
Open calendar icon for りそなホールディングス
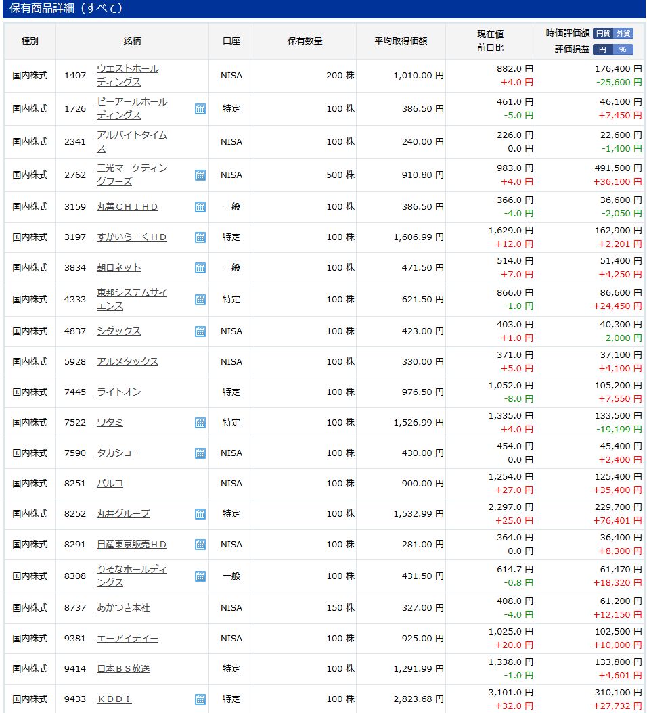click(200, 576)
